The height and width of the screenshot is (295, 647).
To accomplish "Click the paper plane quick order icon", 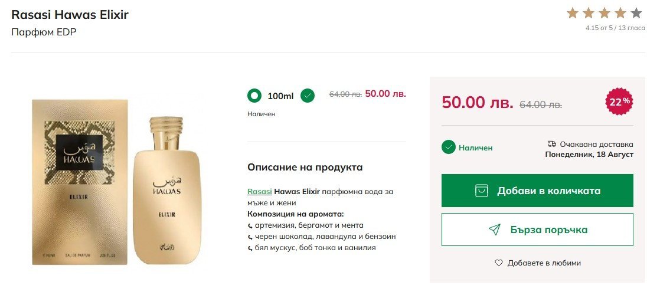I will click(495, 230).
